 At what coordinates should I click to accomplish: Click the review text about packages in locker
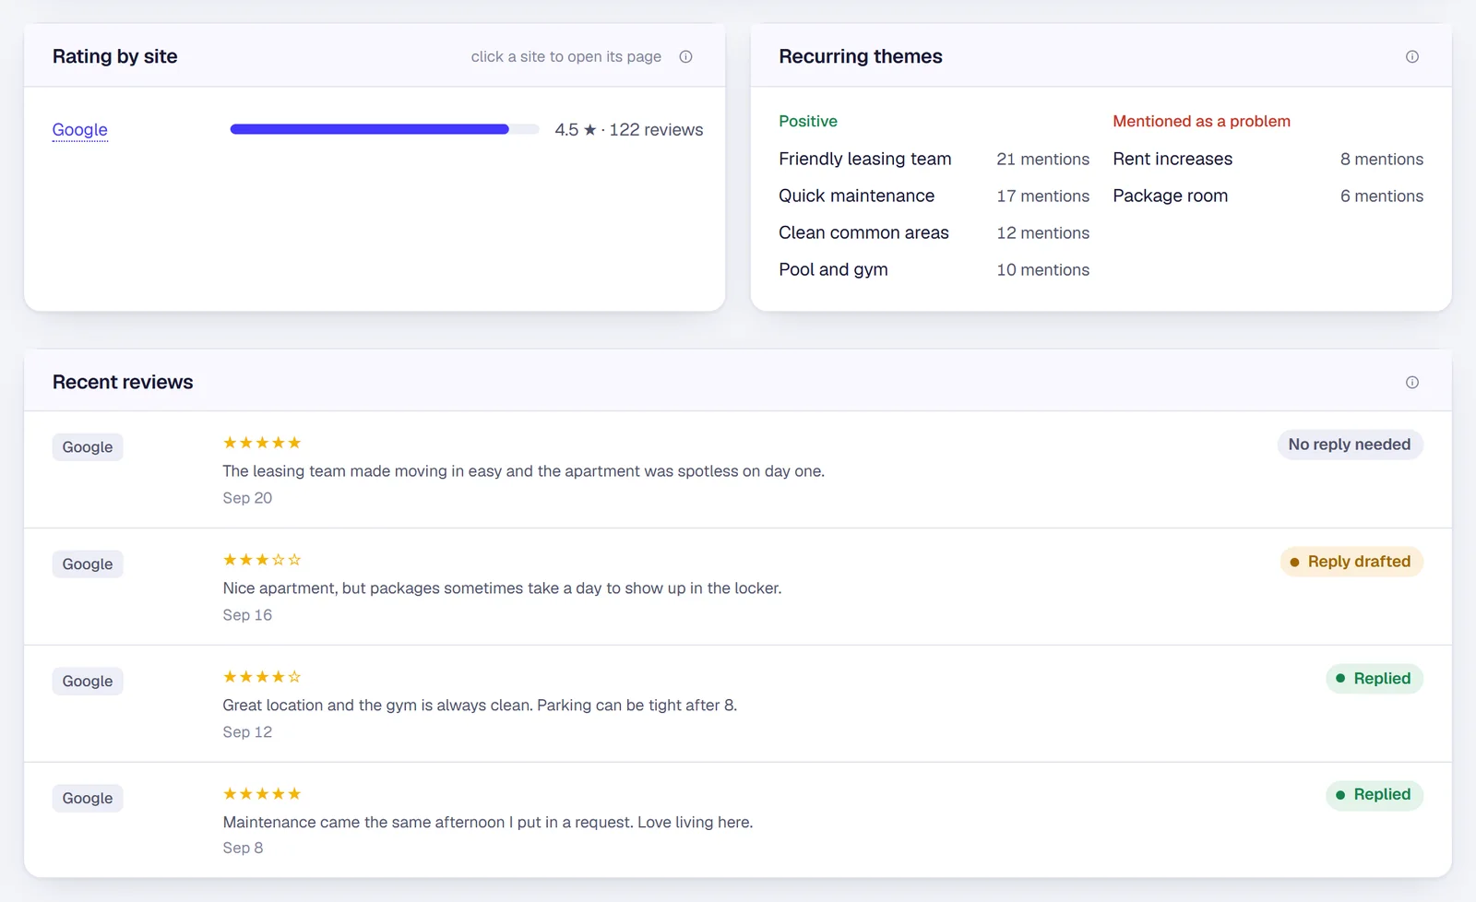point(502,588)
